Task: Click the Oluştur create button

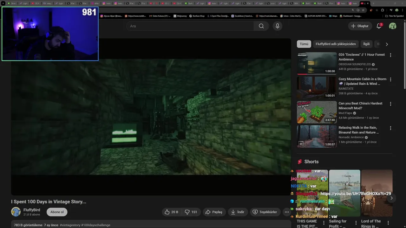Action: [360, 26]
